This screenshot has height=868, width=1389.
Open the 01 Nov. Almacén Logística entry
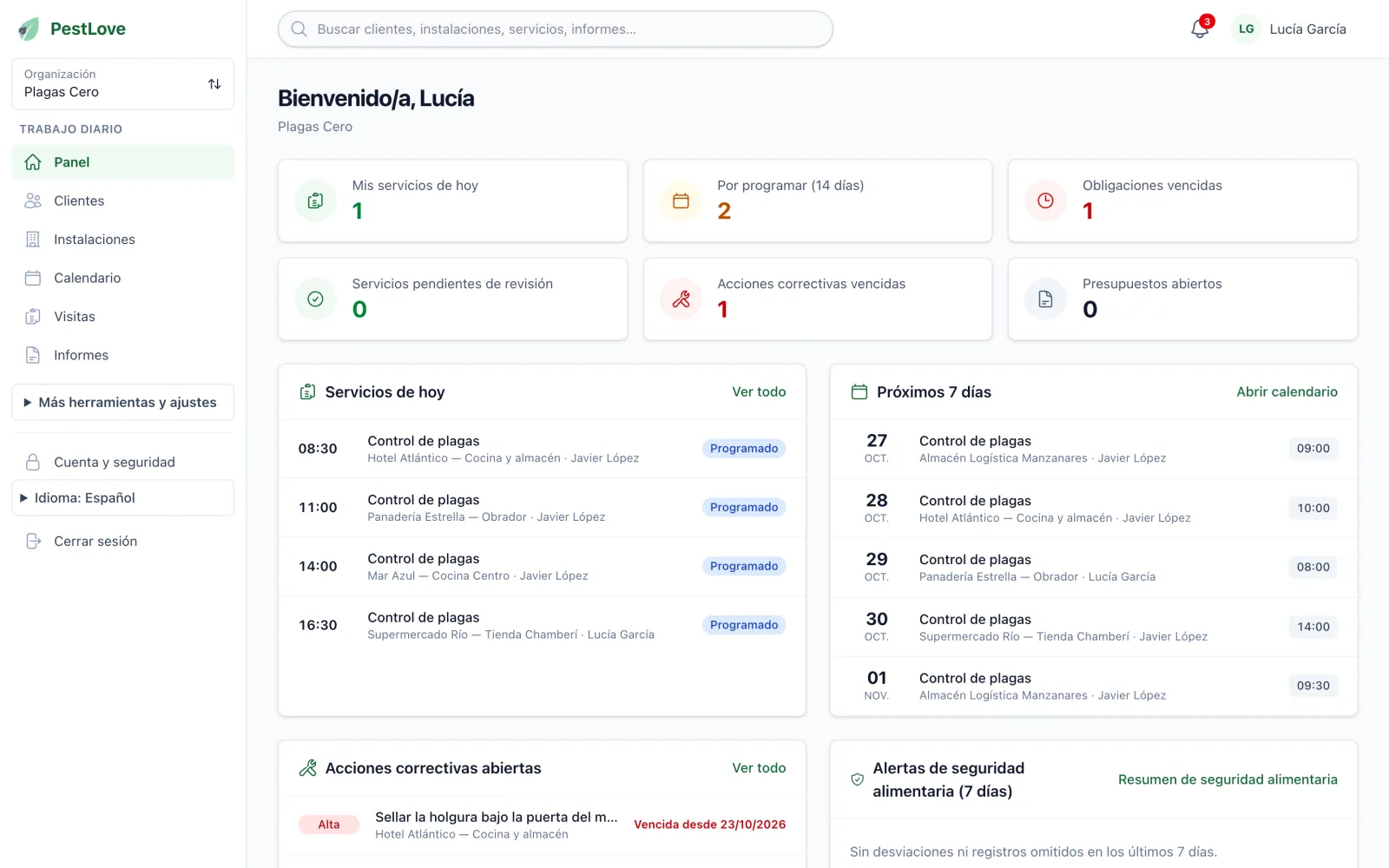(1094, 686)
